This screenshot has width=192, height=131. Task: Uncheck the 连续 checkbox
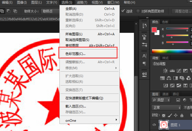click(x=123, y=11)
